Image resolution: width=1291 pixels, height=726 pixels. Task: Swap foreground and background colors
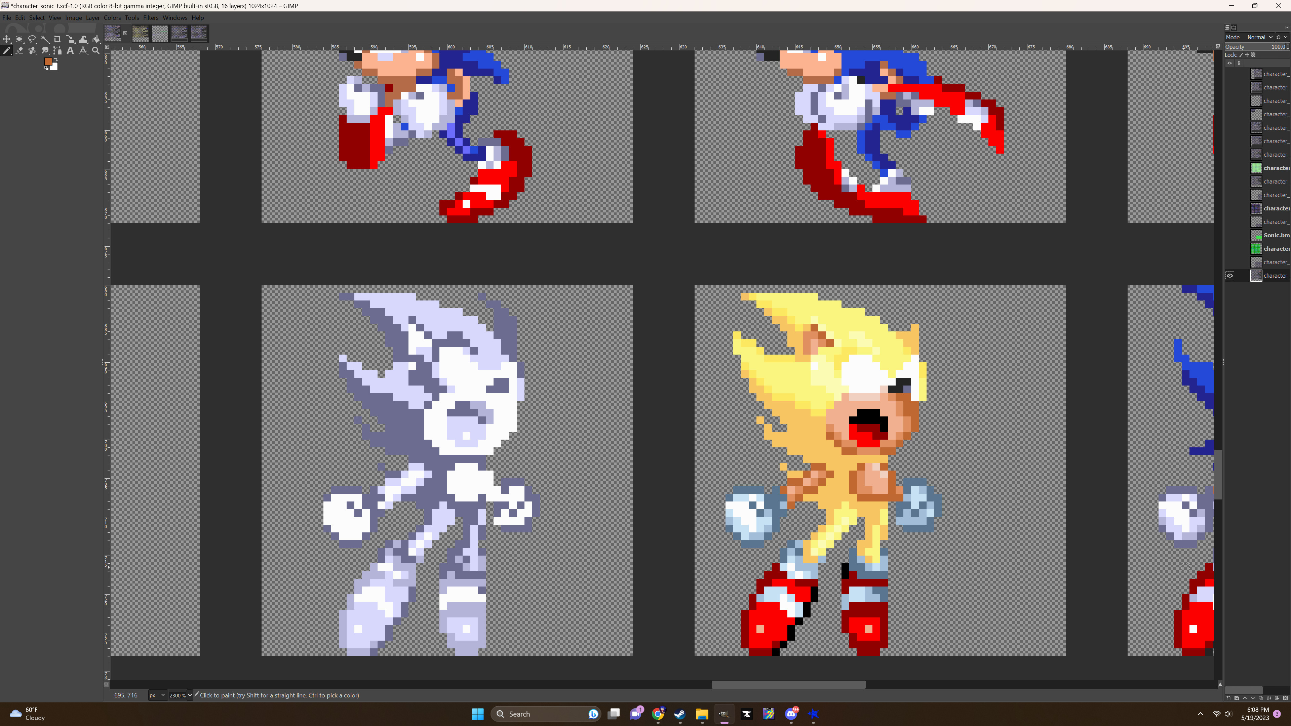pos(55,59)
